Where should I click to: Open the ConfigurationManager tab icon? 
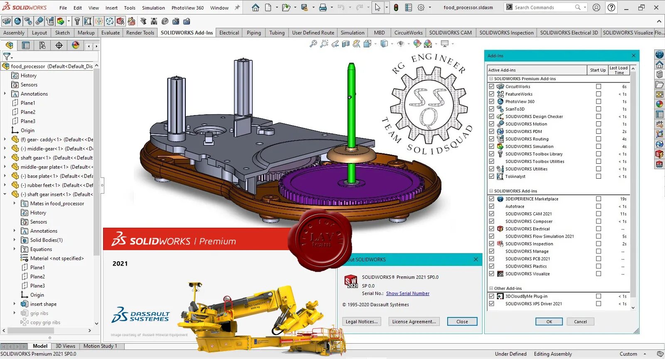click(x=42, y=45)
